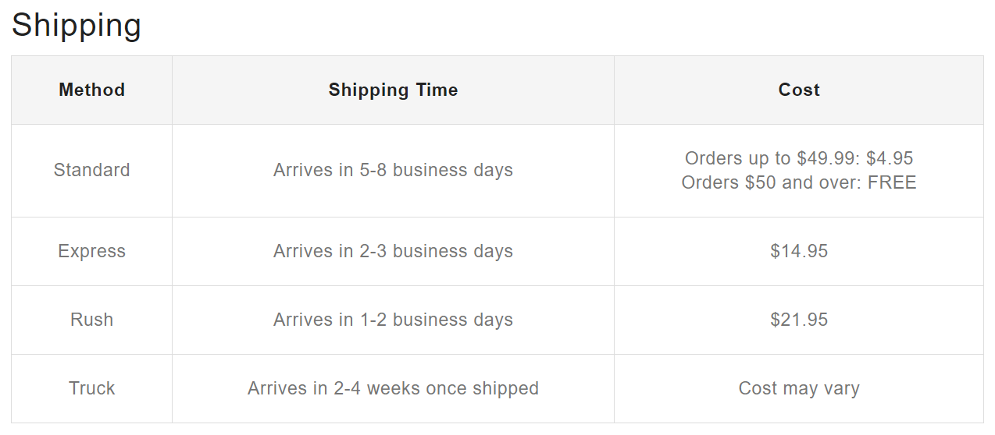Select the Rush method cell

pyautogui.click(x=91, y=320)
